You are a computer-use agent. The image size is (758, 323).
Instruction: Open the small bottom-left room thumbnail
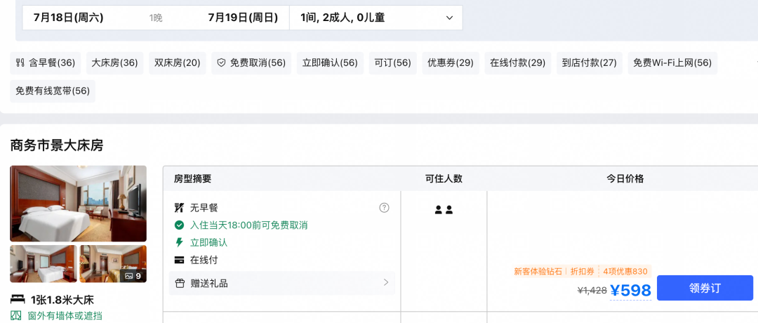point(44,264)
